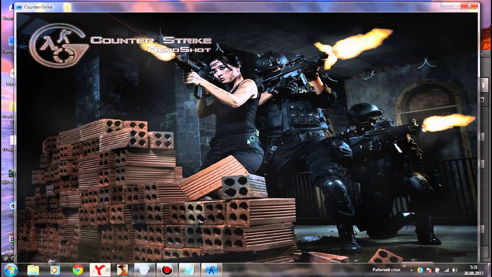Check the battery power tray icon
Viewport: 492px width, 277px height.
coord(437,270)
